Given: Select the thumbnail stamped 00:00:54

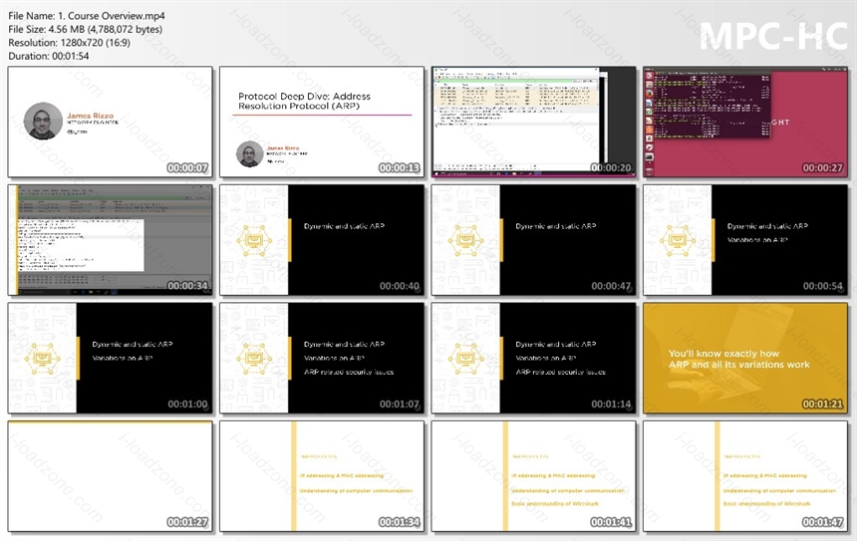Looking at the screenshot, I should pyautogui.click(x=745, y=240).
